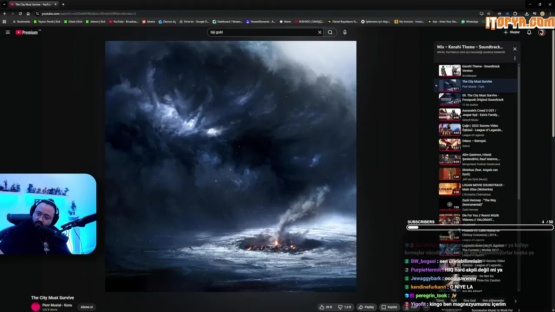Open the bookmarks apps grid icon
This screenshot has height=312, width=555.
coord(4,21)
